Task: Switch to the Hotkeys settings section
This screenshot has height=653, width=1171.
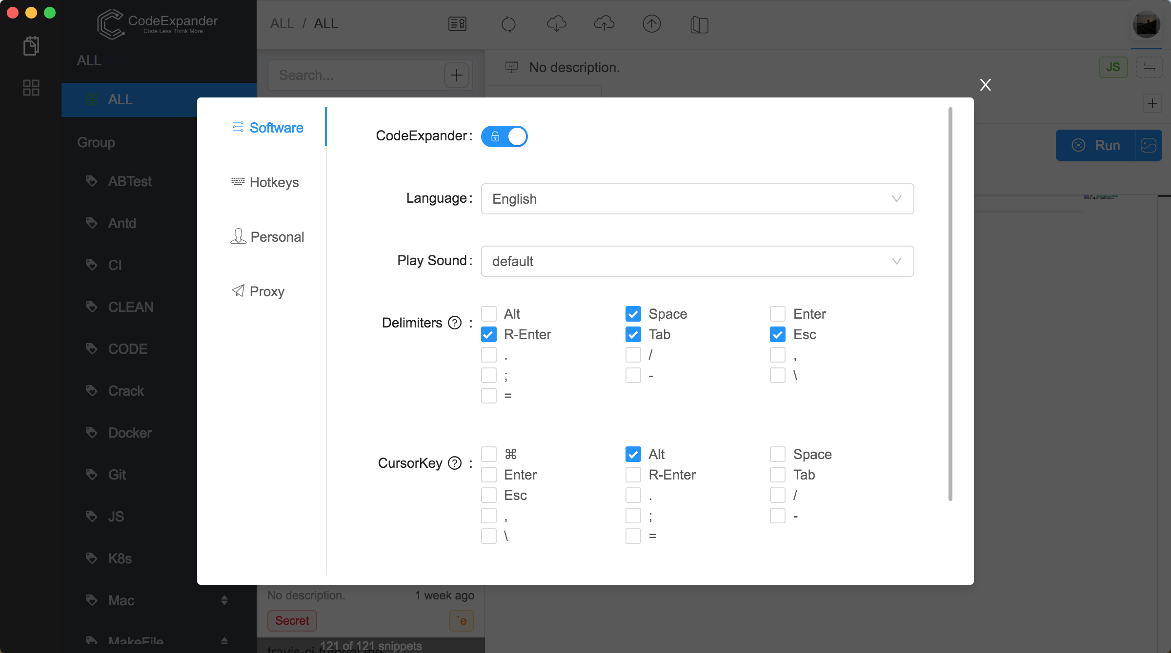Action: tap(274, 182)
